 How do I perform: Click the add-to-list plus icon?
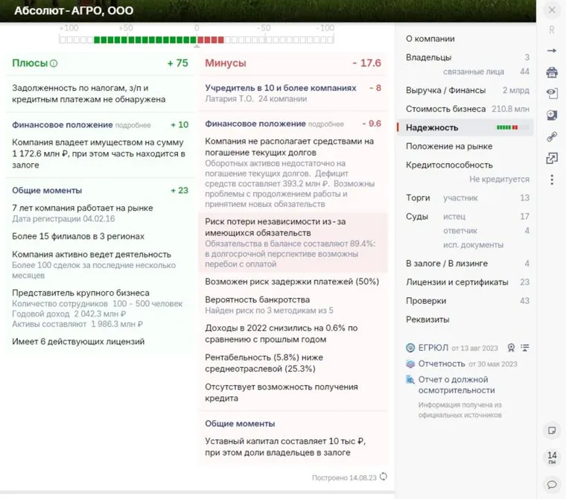click(552, 115)
